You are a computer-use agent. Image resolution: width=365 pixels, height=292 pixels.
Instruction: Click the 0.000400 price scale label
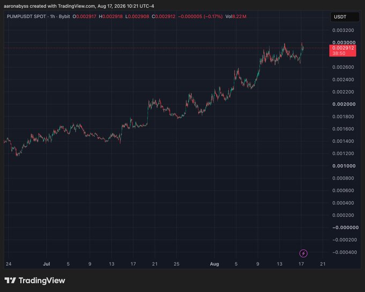[x=343, y=203]
